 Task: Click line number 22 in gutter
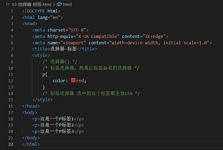[11, 144]
